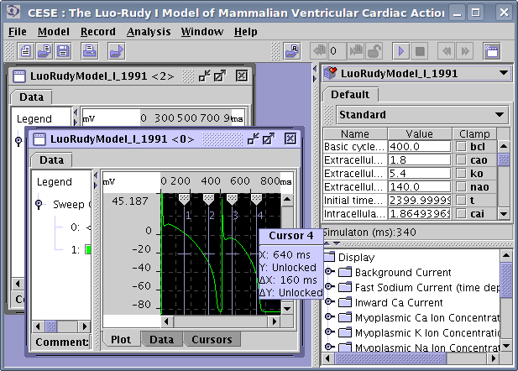Switch to the Cursors tab
The height and width of the screenshot is (371, 518).
(212, 339)
